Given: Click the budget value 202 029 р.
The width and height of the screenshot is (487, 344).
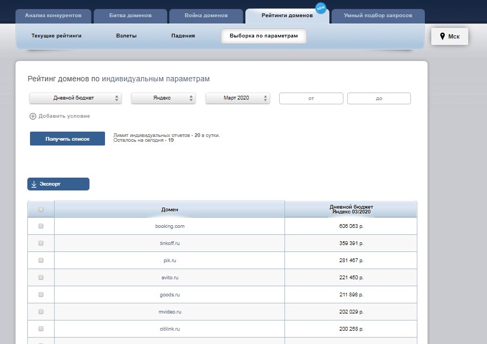Looking at the screenshot, I should [351, 311].
